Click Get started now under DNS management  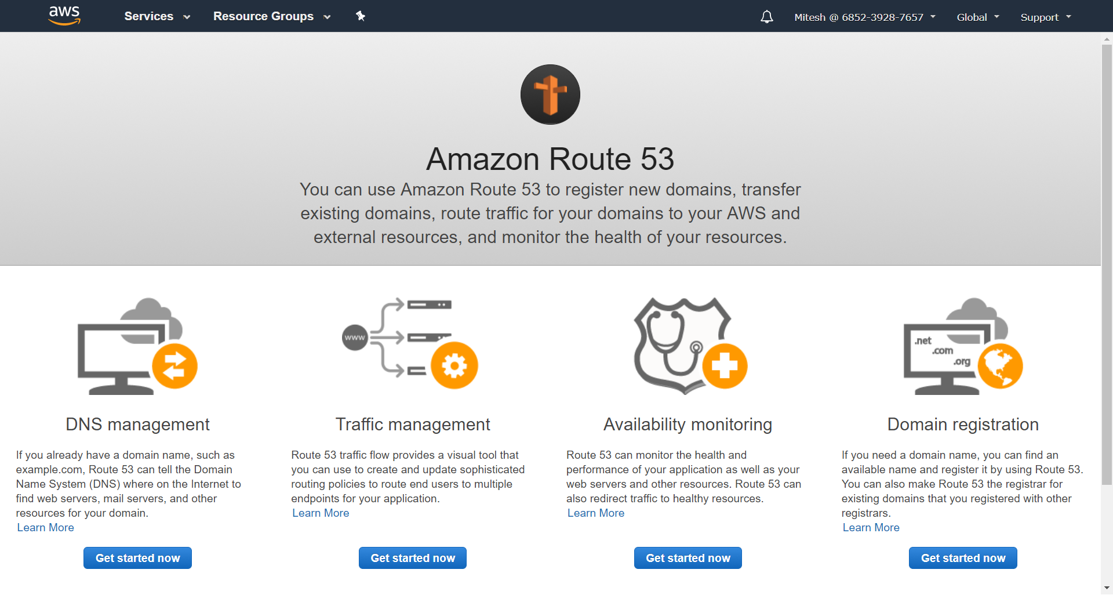click(137, 558)
